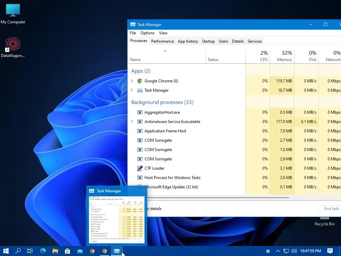Select the Recycle Bin desktop icon
The height and width of the screenshot is (256, 341).
(x=324, y=222)
